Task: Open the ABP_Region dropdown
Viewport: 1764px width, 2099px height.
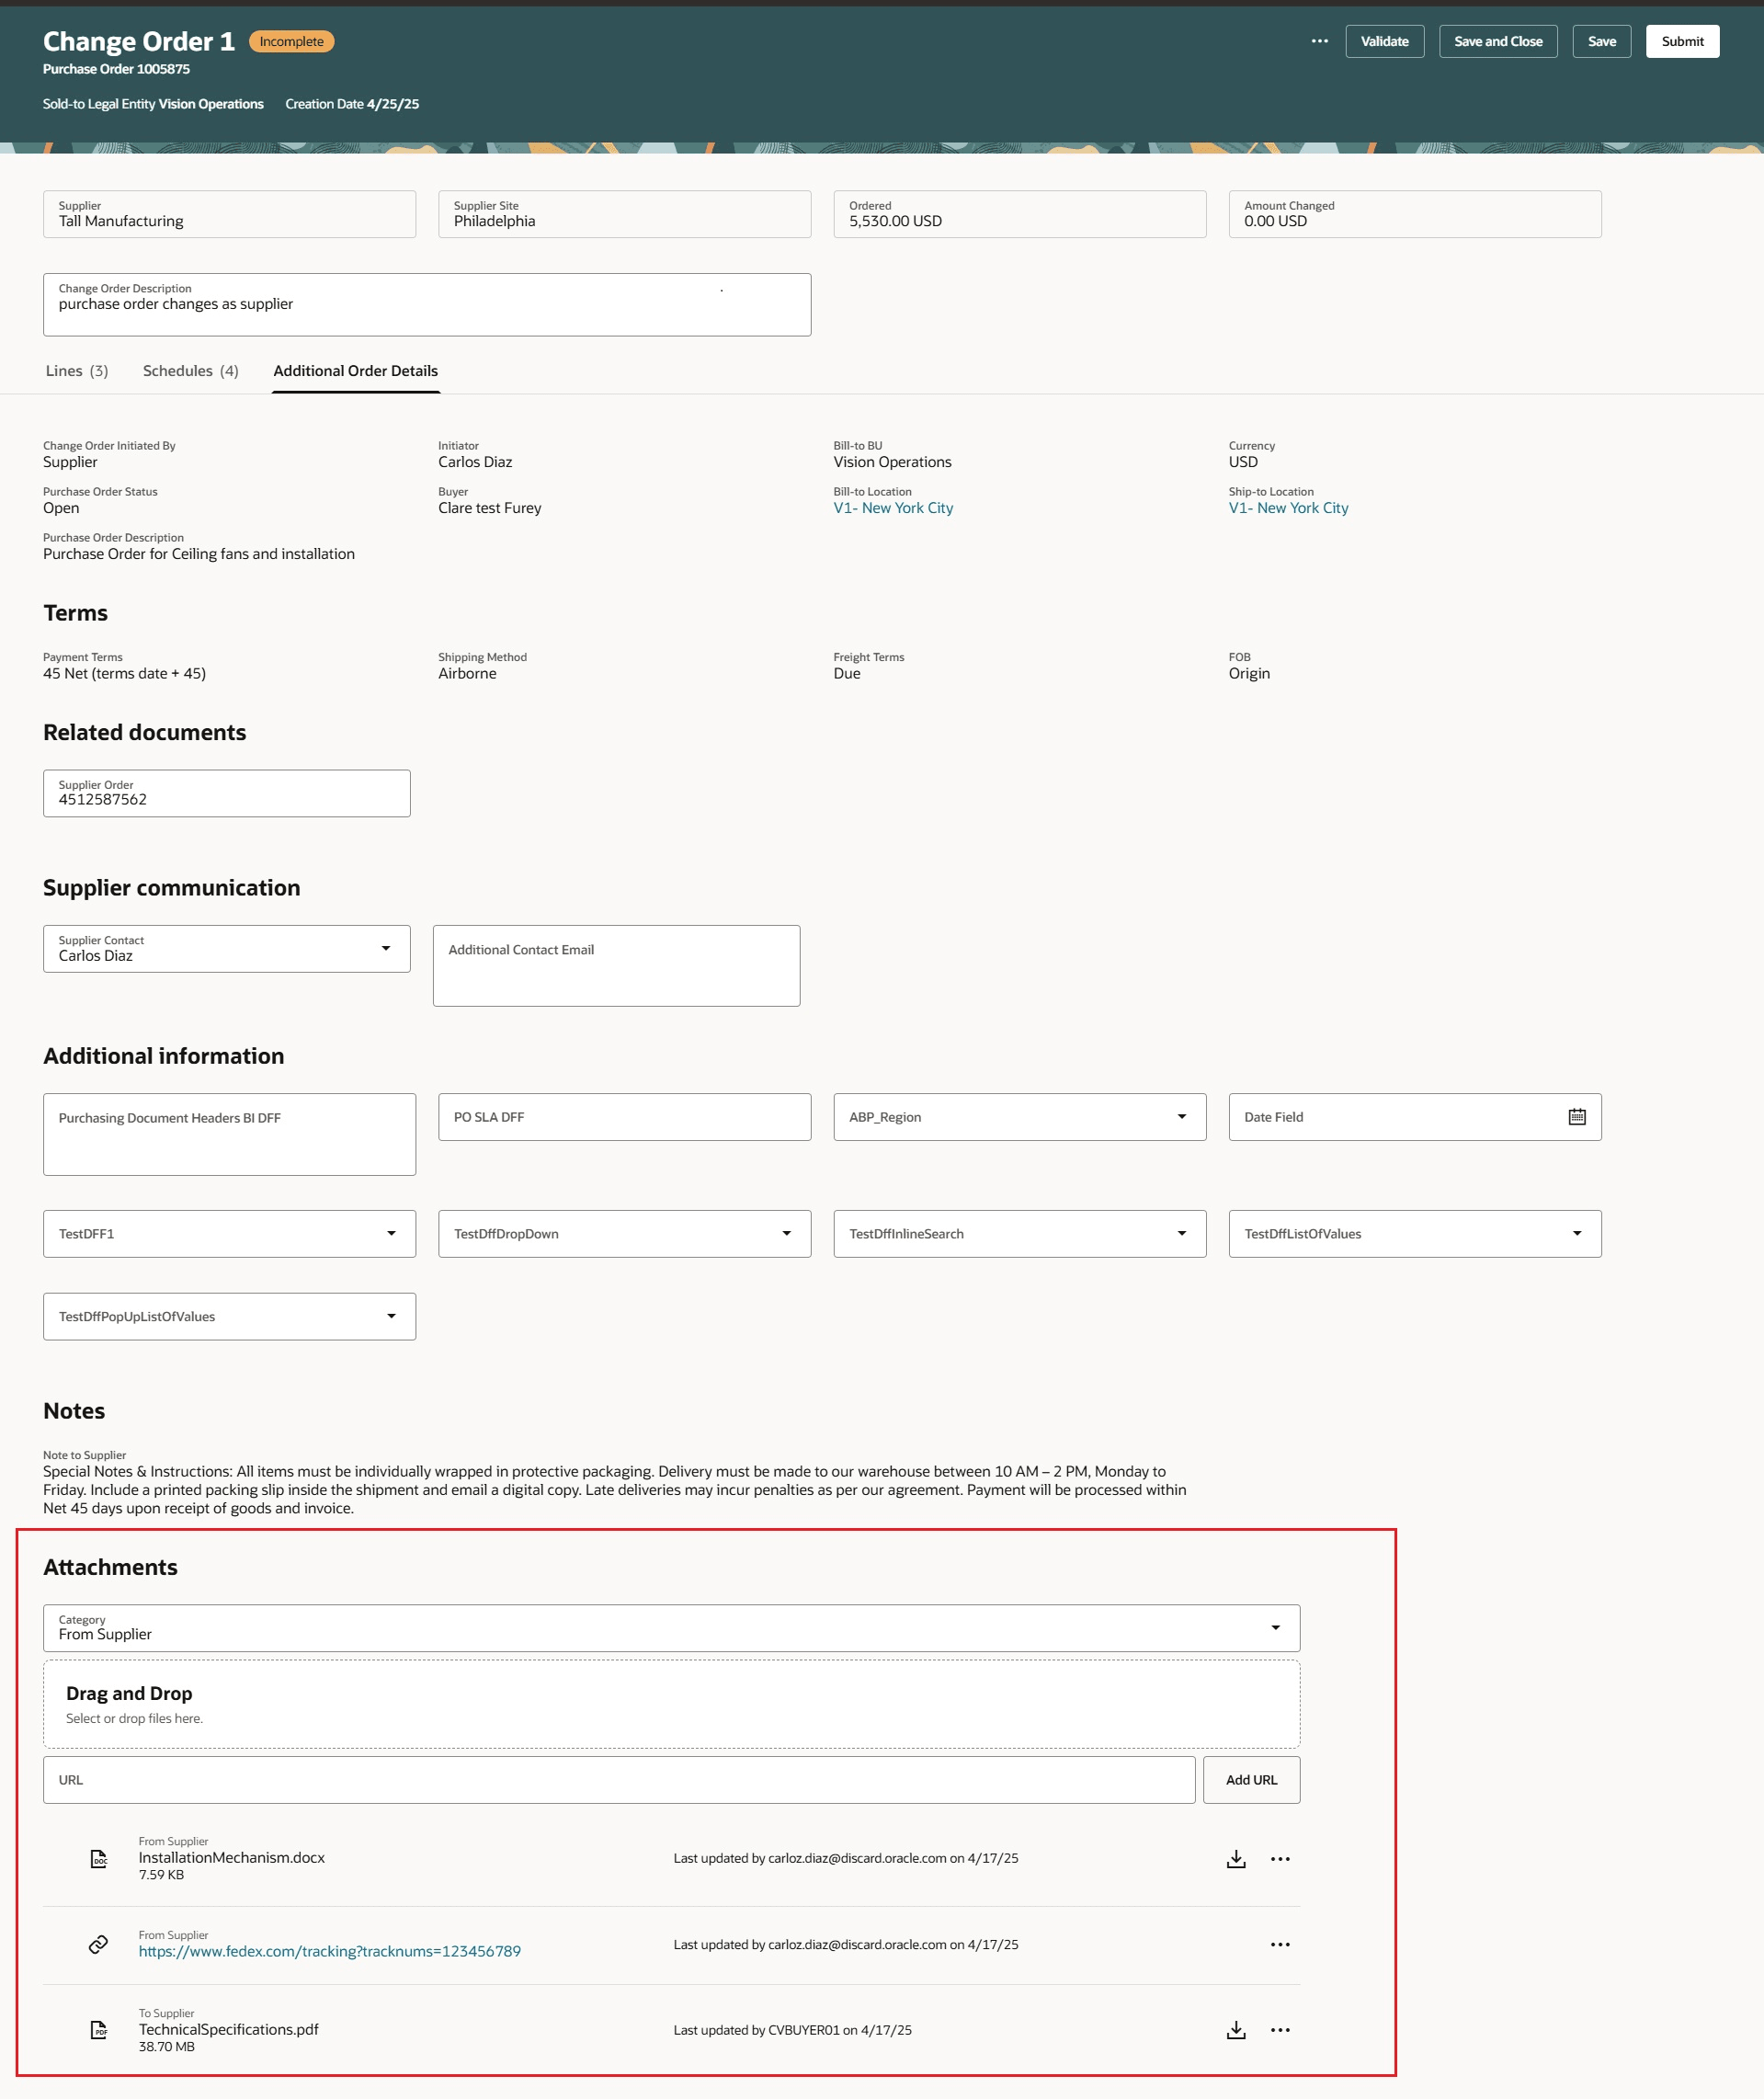Action: [x=1181, y=1116]
